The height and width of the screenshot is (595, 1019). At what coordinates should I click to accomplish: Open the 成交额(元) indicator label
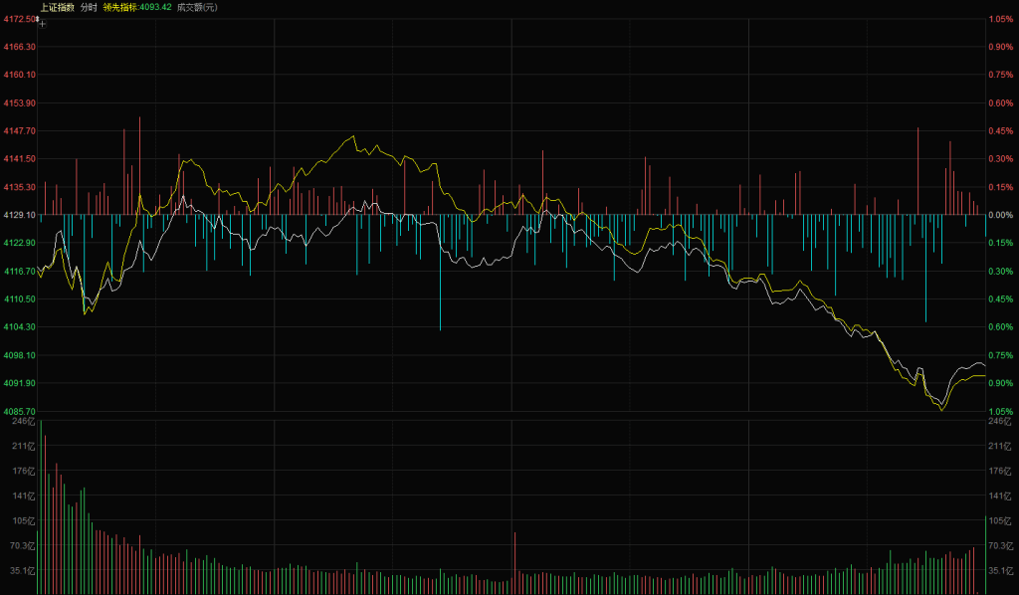[x=197, y=7]
